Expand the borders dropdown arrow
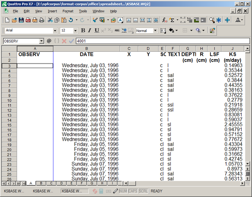Viewport: 252px width, 197px height. pyautogui.click(x=191, y=30)
